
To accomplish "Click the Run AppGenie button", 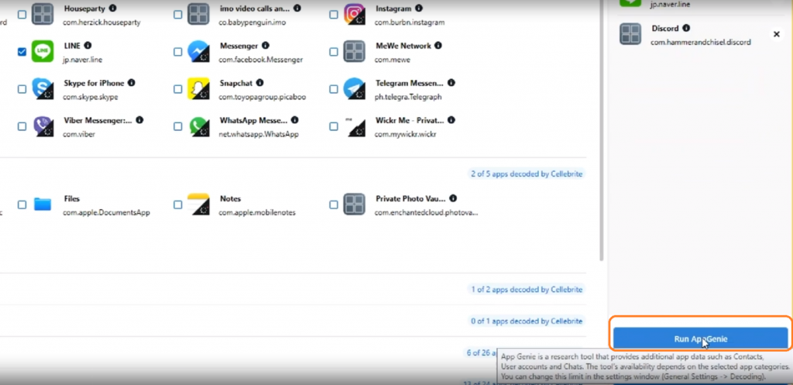I will pos(700,339).
